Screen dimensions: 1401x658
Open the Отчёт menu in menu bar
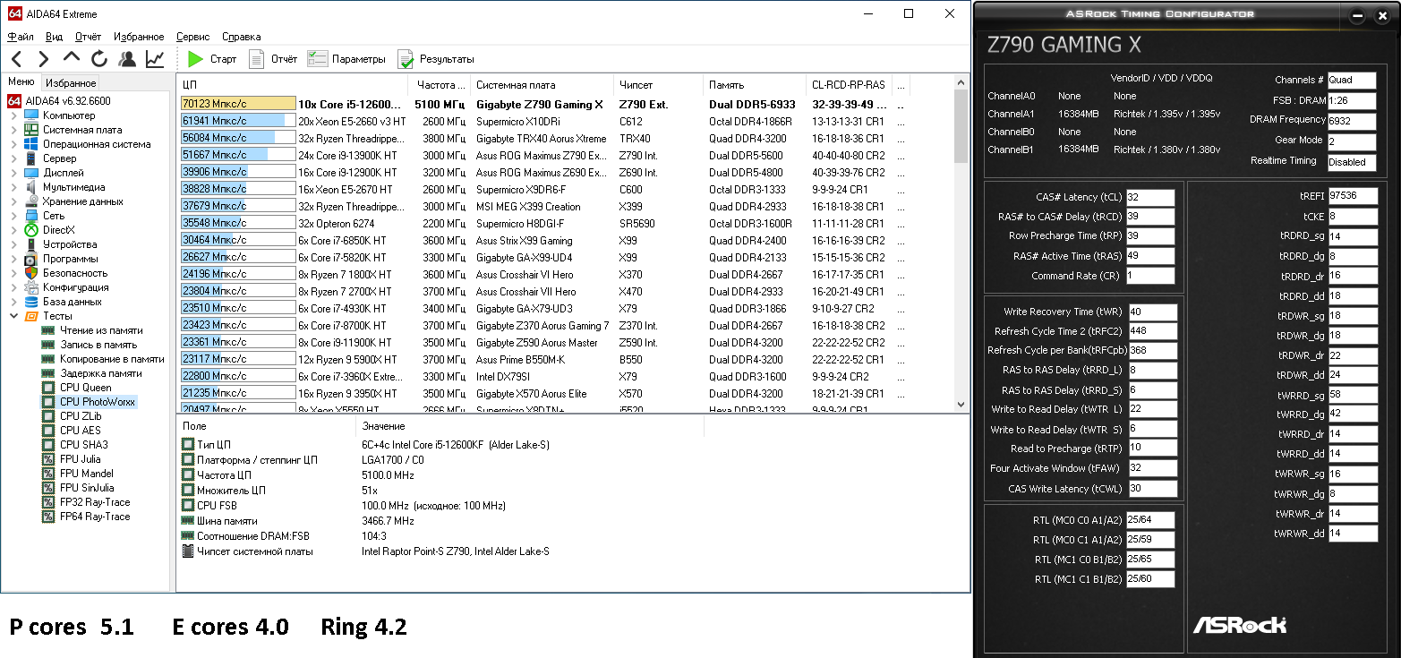[88, 37]
